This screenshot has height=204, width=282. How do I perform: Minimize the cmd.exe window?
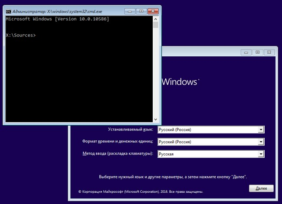point(130,11)
